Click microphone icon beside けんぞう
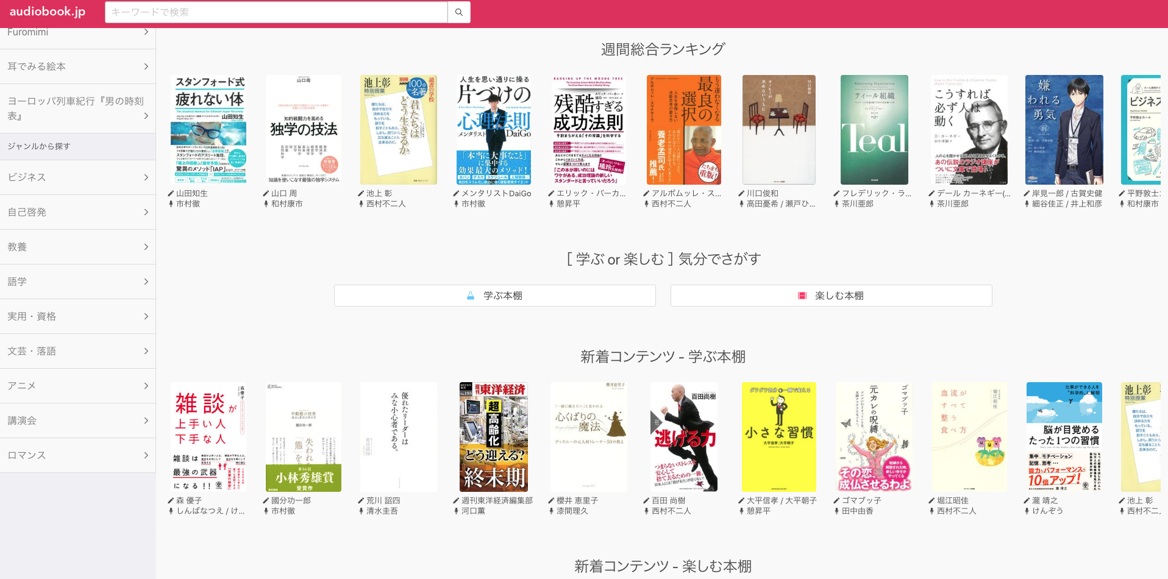1168x579 pixels. click(1027, 511)
